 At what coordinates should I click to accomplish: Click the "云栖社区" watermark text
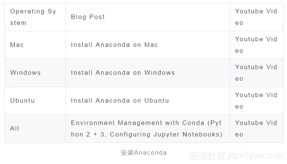[206, 155]
